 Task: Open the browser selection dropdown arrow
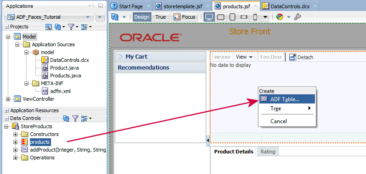(289, 17)
